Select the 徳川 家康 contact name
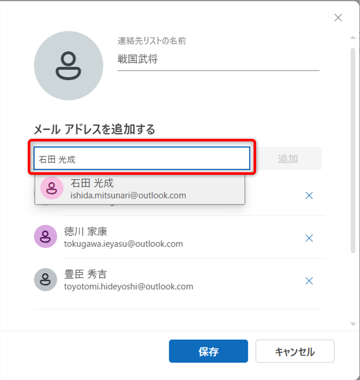The width and height of the screenshot is (360, 380). (85, 231)
